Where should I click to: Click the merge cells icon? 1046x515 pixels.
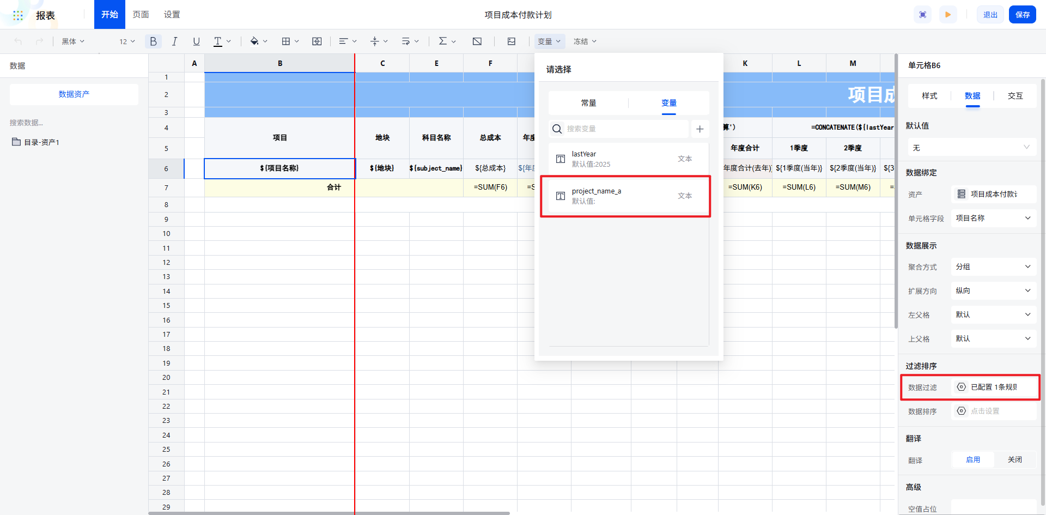click(317, 41)
